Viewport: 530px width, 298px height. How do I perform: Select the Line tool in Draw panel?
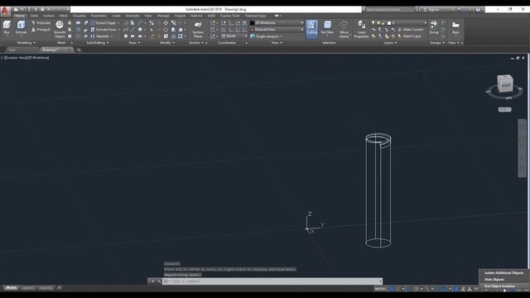pyautogui.click(x=132, y=30)
